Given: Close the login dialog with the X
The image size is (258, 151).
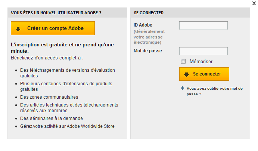Looking at the screenshot, I should [x=254, y=3].
